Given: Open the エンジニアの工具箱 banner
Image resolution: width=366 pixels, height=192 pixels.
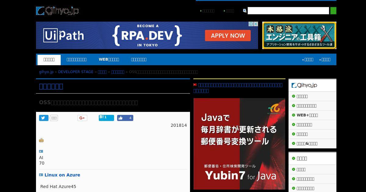Looking at the screenshot, I should coord(299,35).
